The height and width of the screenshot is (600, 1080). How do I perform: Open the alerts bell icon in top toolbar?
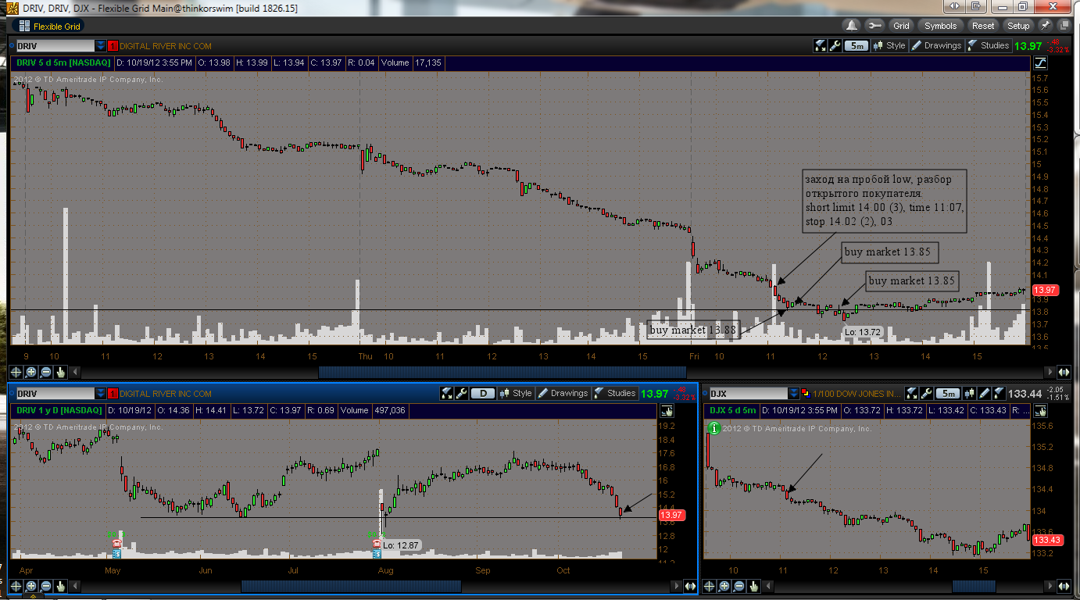pos(851,26)
